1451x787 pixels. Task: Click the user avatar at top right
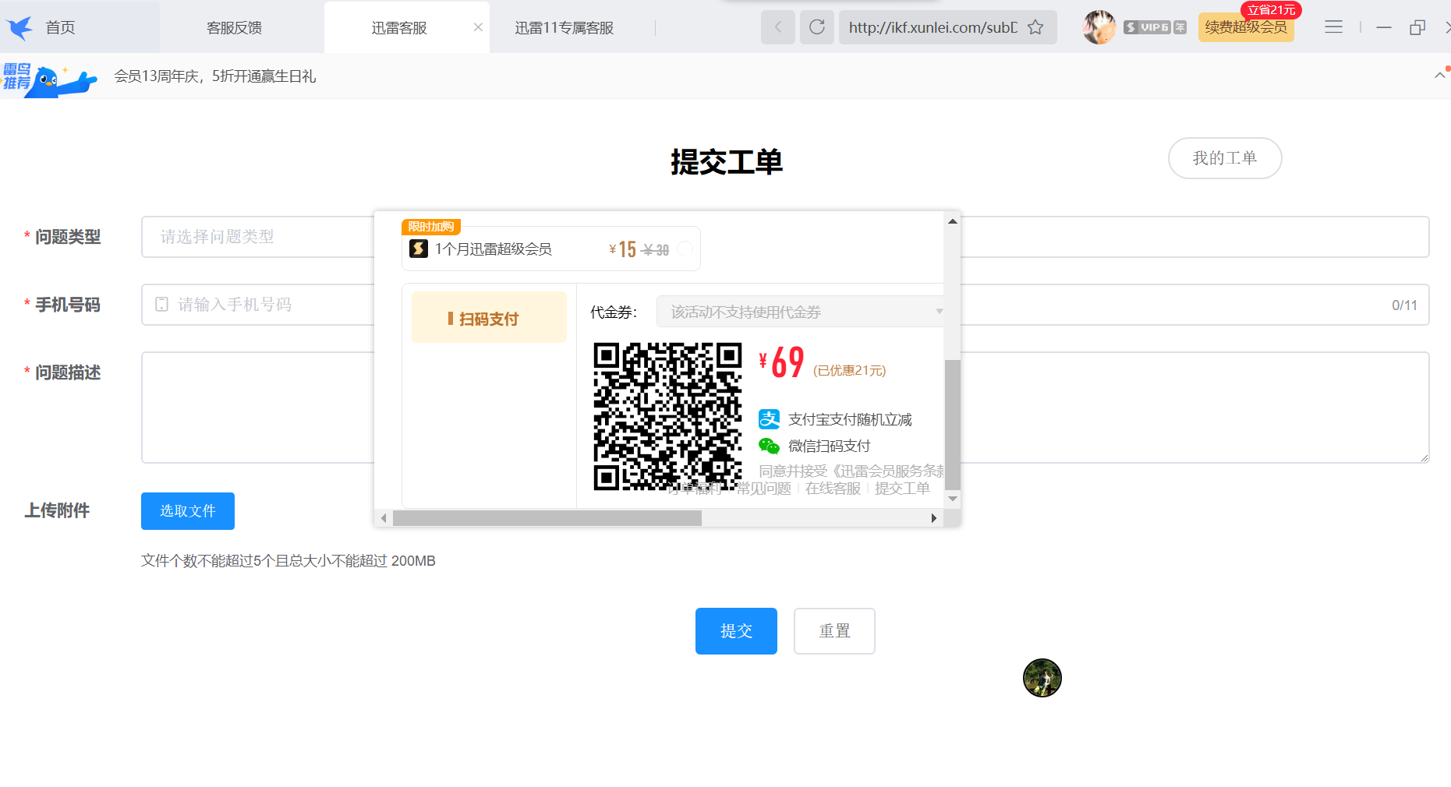pos(1098,26)
